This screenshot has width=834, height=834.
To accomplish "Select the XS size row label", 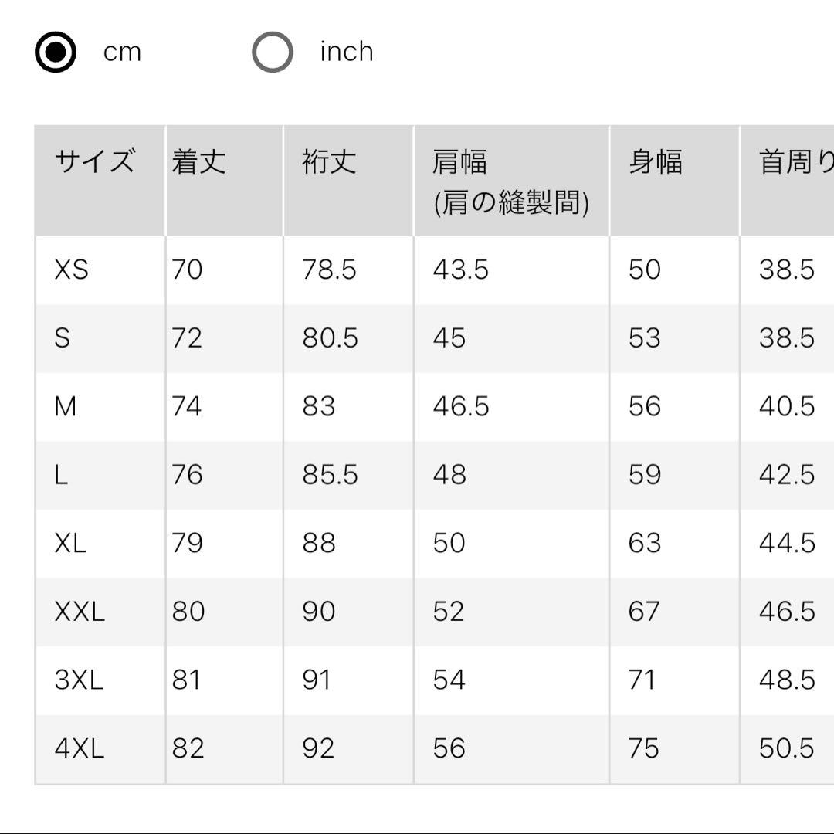I will coord(71,270).
